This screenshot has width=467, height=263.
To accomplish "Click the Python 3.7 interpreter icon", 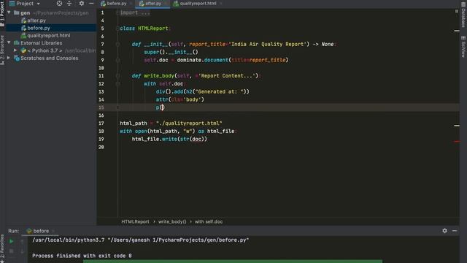I will point(23,50).
